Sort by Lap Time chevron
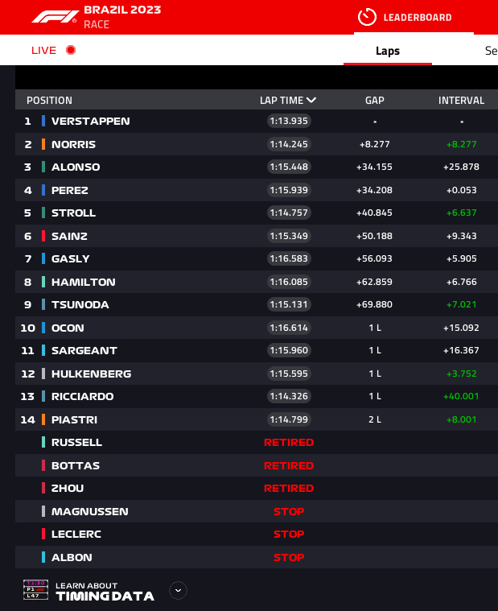Image resolution: width=498 pixels, height=611 pixels. [x=311, y=100]
